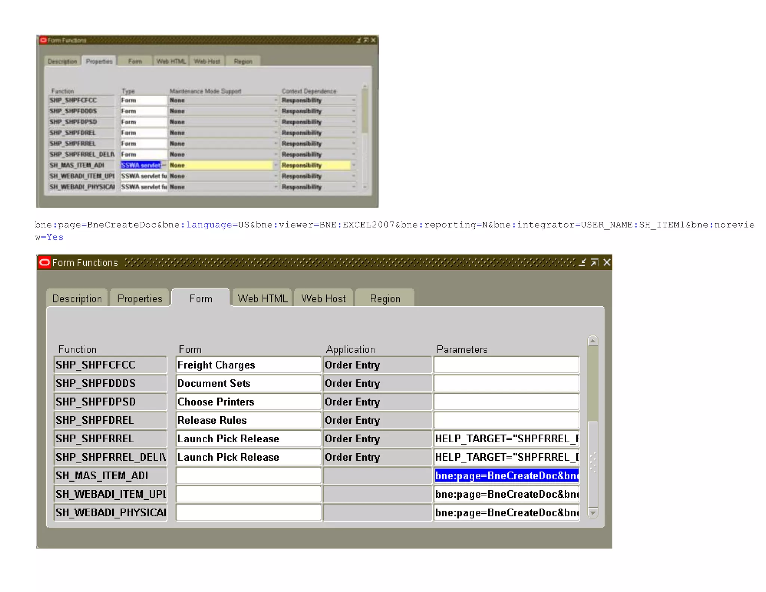Select SHP_SHPFDREL function in lower window
This screenshot has height=592, width=766.
pos(110,420)
